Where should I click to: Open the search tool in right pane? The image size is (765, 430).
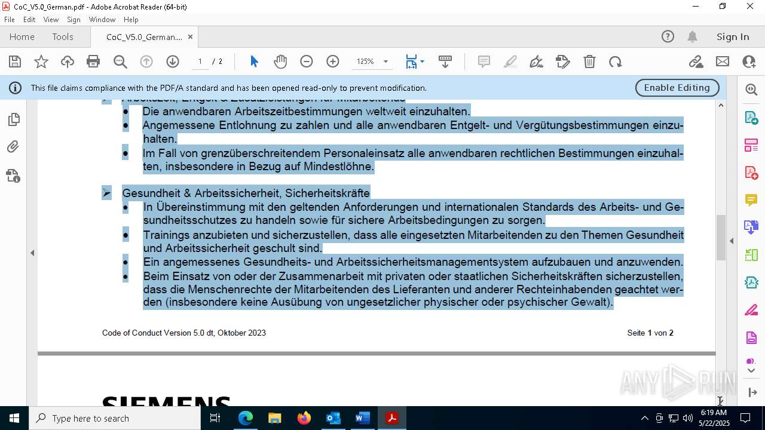(751, 90)
